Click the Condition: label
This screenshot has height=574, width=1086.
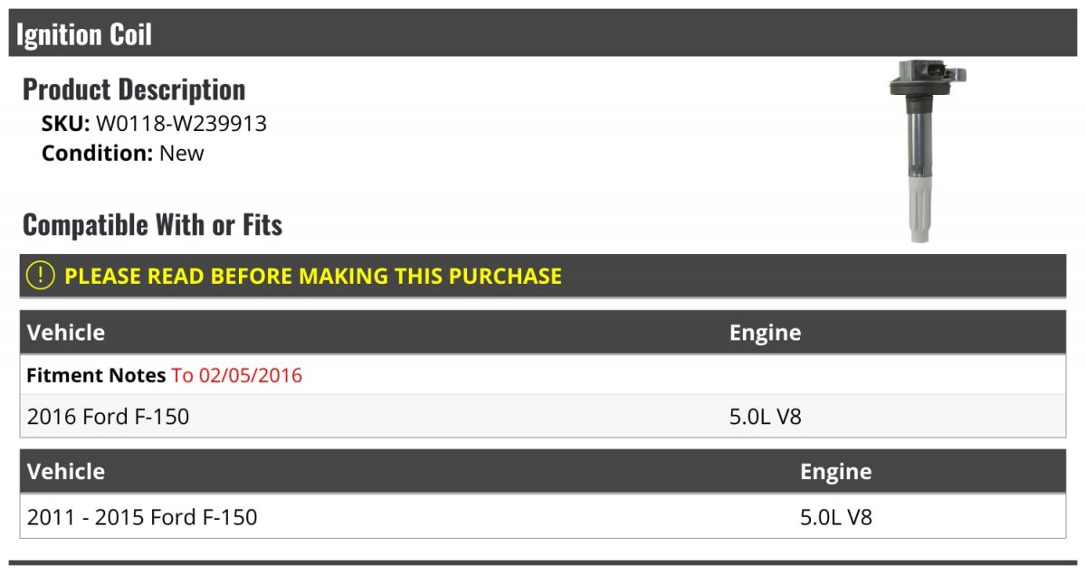pyautogui.click(x=97, y=153)
